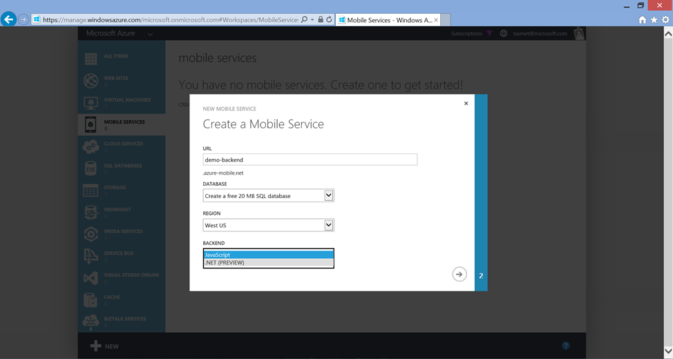Click the 'mobile services' page heading
This screenshot has height=359, width=673.
(x=217, y=58)
